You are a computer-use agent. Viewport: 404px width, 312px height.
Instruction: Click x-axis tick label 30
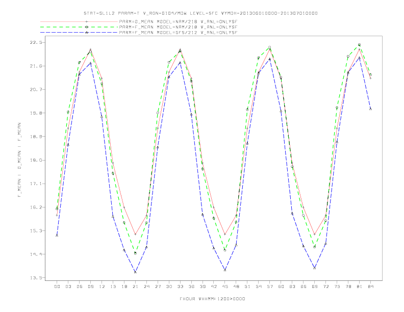point(169,287)
